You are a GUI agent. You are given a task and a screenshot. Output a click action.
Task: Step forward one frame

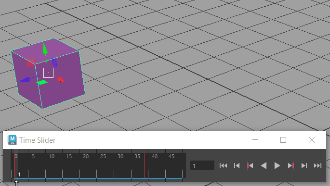coord(304,166)
